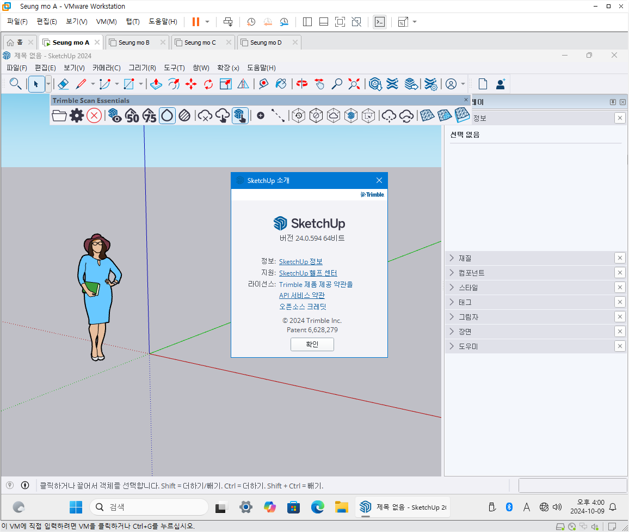Screen dimensions: 629x532
Task: Expand the 장면 tray panel
Action: [529, 332]
